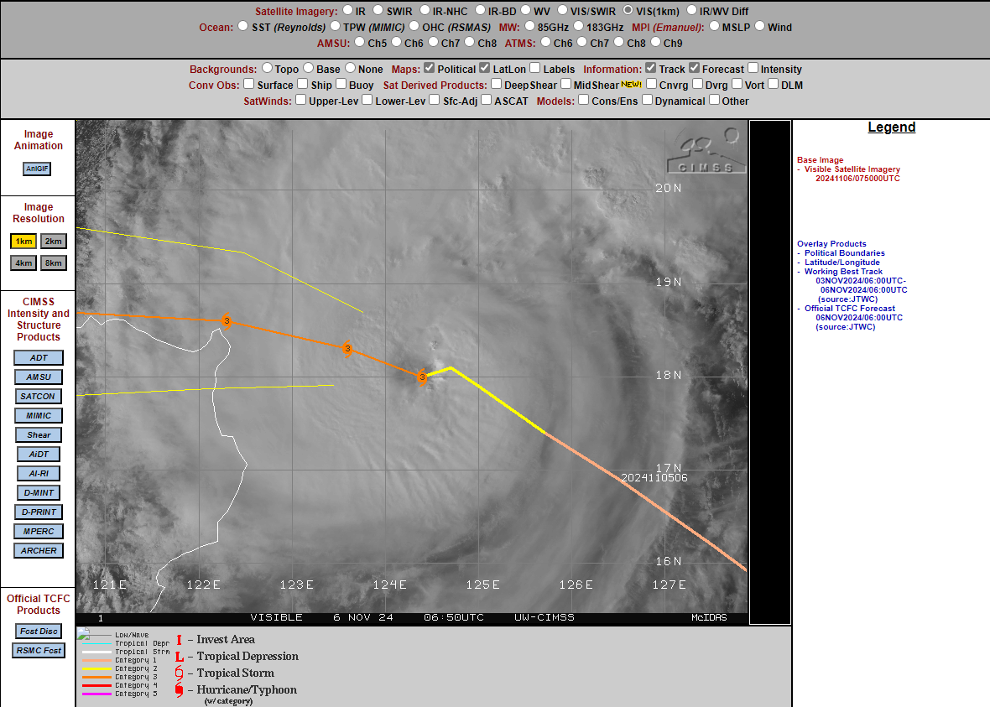Select the VIS/SWIR imagery option
990x707 pixels.
click(562, 10)
